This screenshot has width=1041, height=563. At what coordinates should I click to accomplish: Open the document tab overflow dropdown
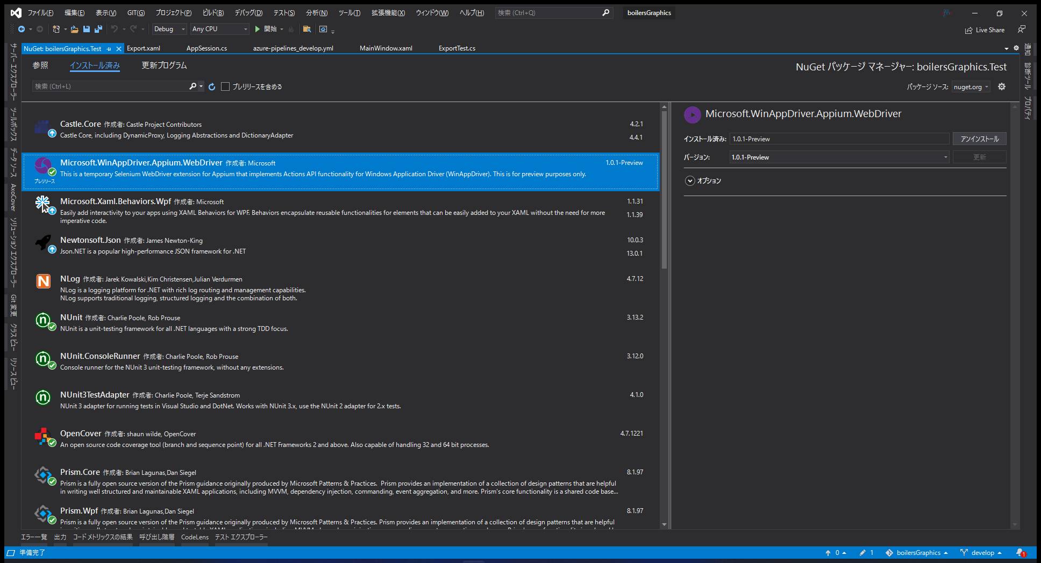point(1007,48)
